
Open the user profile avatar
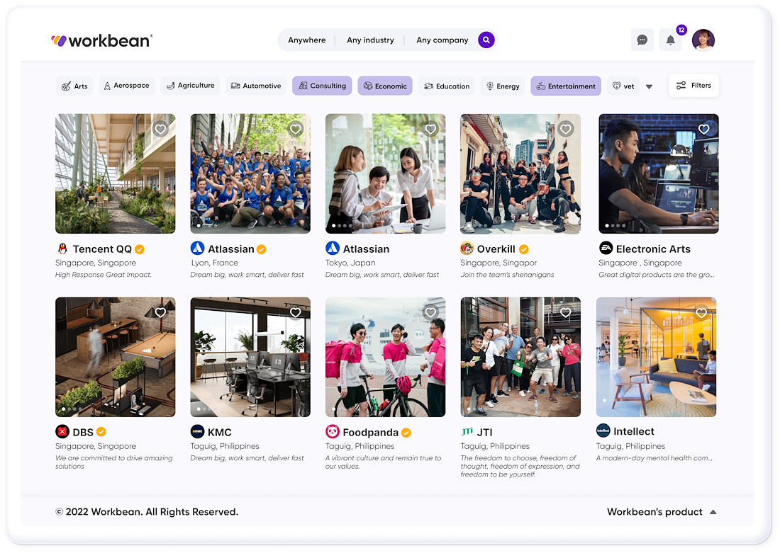[703, 40]
